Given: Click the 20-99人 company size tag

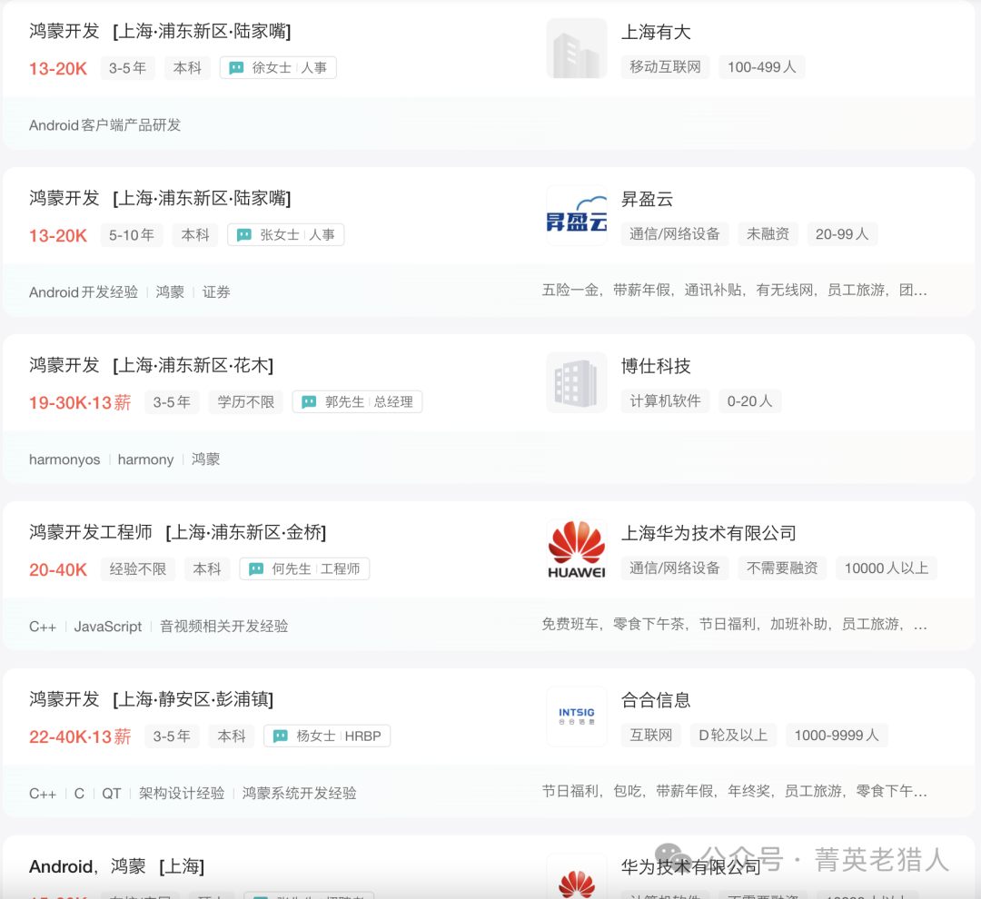Looking at the screenshot, I should [x=841, y=234].
